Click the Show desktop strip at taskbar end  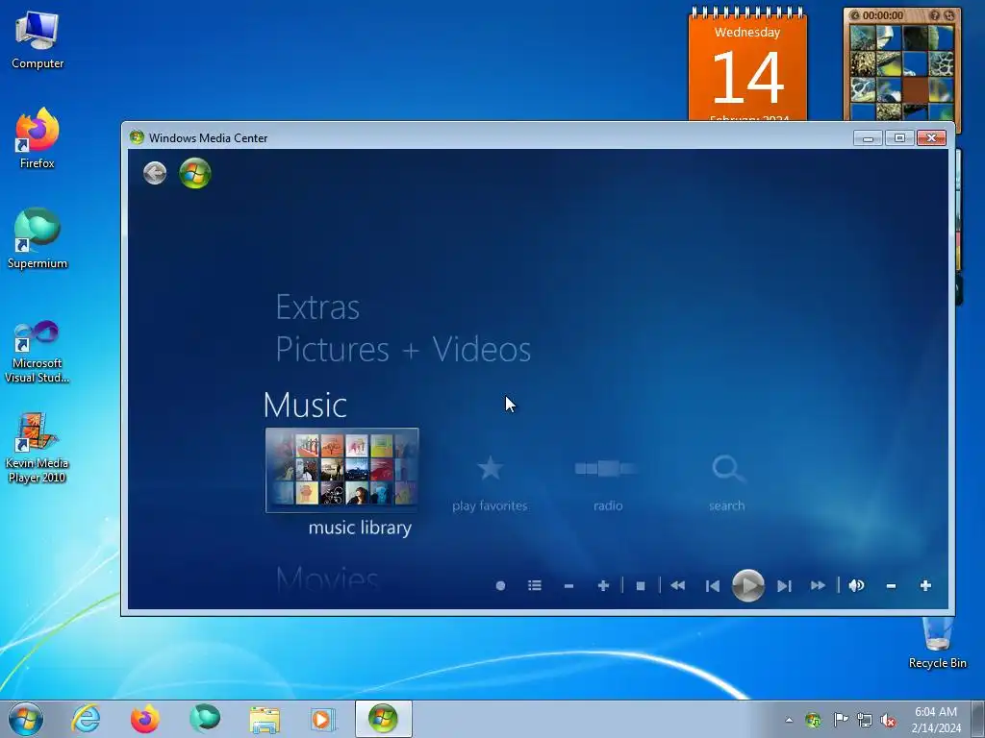click(x=978, y=719)
